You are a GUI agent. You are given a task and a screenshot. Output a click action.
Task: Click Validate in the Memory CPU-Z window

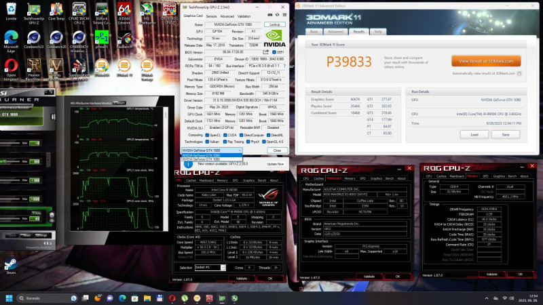click(491, 274)
